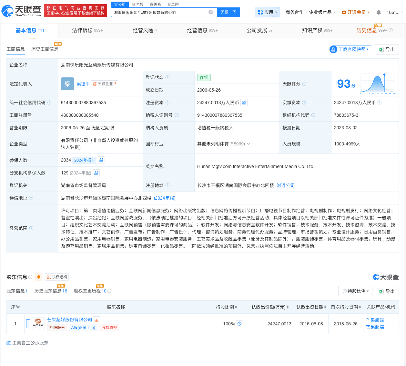Image resolution: width=406 pixels, height=366 pixels.
Task: Switch to the 知识产权 tab
Action: pyautogui.click(x=317, y=30)
